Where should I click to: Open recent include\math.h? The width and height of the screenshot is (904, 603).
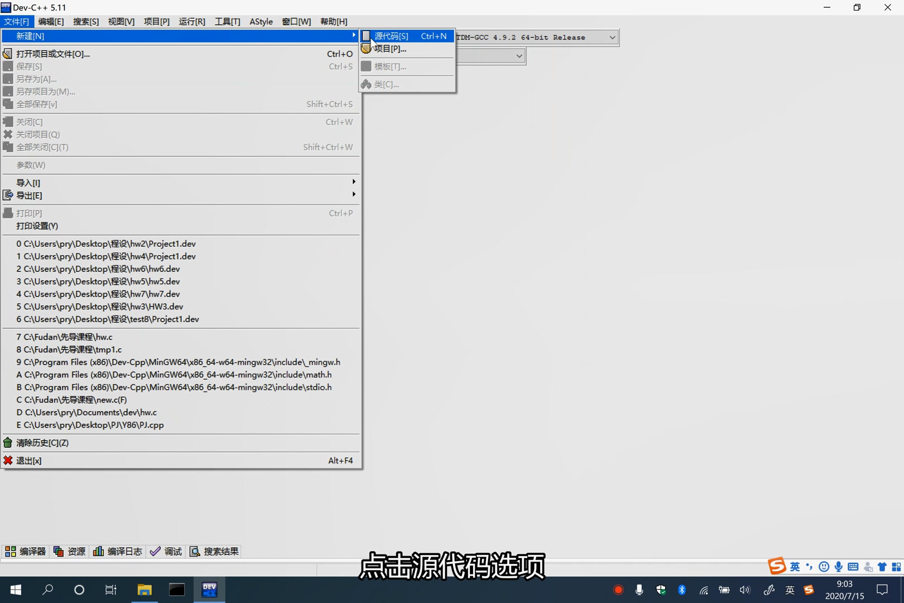coord(181,375)
